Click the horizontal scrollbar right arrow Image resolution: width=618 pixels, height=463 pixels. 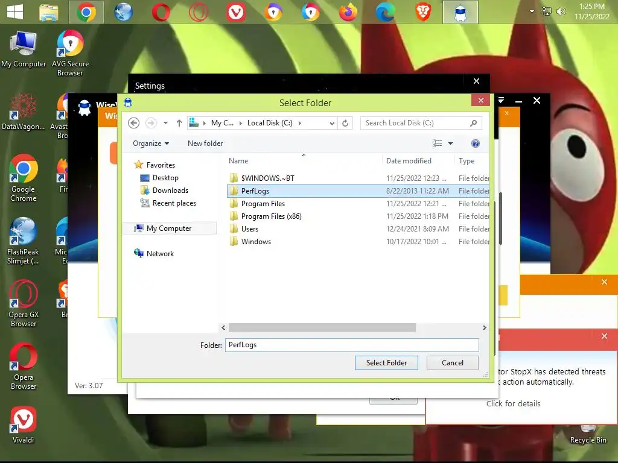(485, 327)
